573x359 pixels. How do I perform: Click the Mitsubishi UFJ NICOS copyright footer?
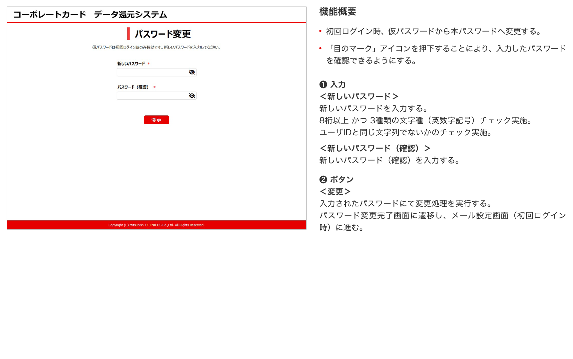156,225
